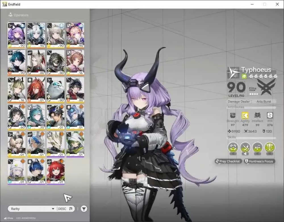
Task: Click the Intellect attribute icon
Action: point(257,115)
